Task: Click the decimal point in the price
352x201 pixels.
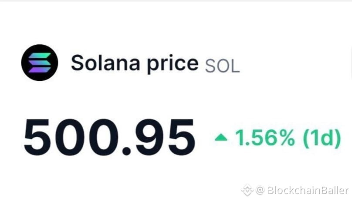Action: pos(126,151)
